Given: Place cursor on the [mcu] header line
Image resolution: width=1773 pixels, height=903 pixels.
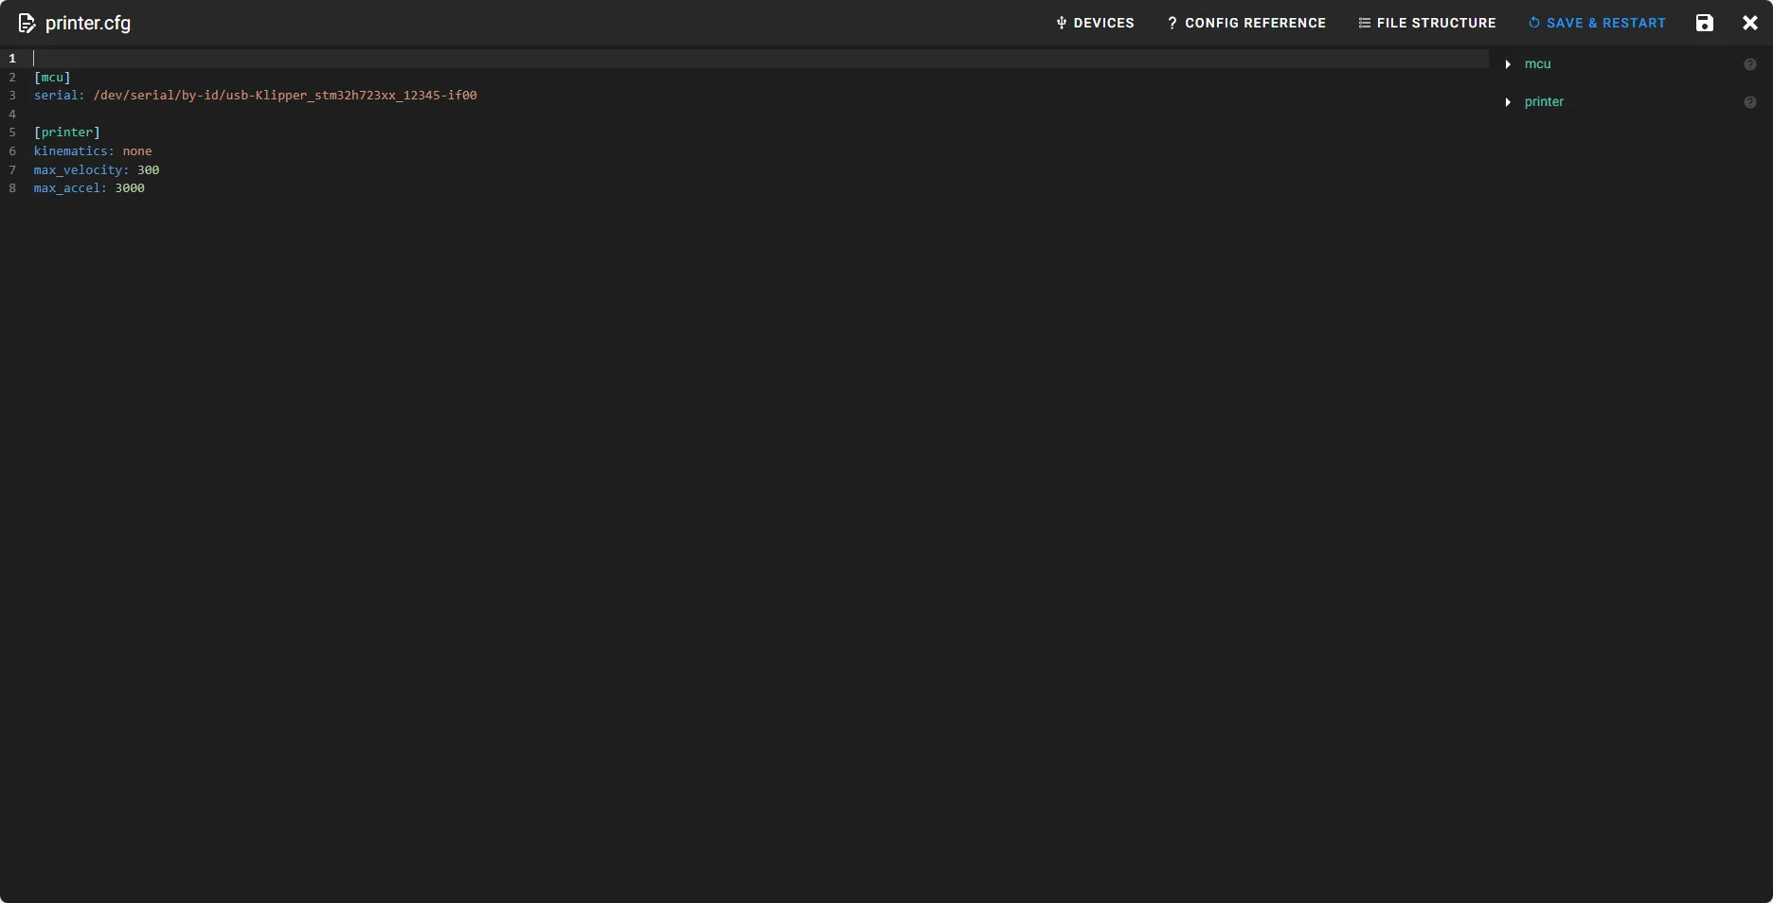Looking at the screenshot, I should pyautogui.click(x=52, y=78).
